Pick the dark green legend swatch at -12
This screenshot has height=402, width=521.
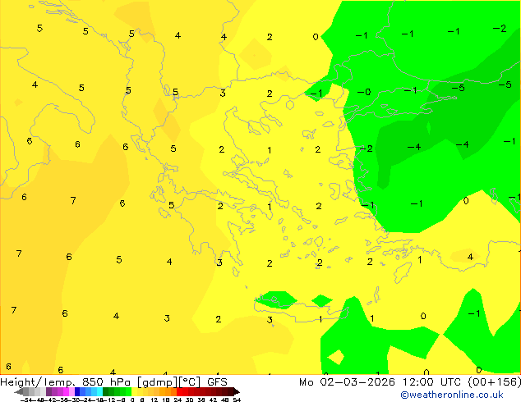click(106, 391)
